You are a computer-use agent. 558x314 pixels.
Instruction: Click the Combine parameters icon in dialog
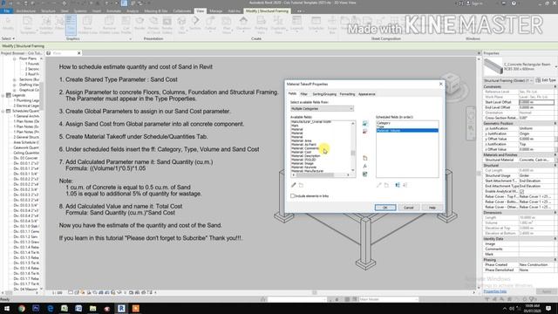[364, 174]
